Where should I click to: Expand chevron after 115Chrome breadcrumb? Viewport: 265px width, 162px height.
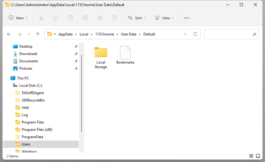117,35
